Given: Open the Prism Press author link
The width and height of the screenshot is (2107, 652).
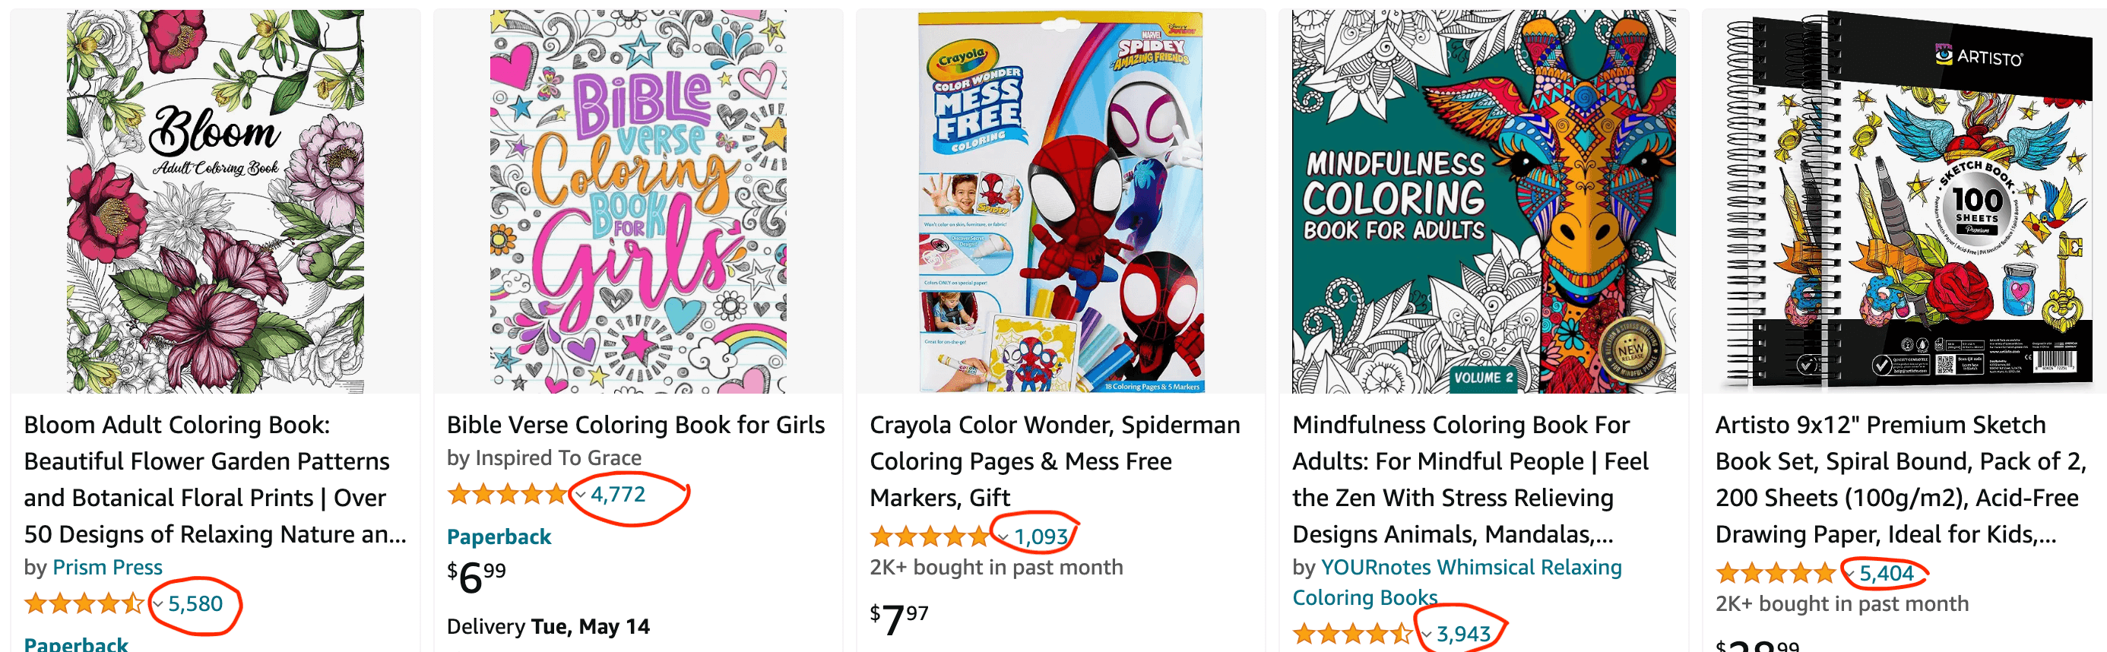Looking at the screenshot, I should (107, 567).
